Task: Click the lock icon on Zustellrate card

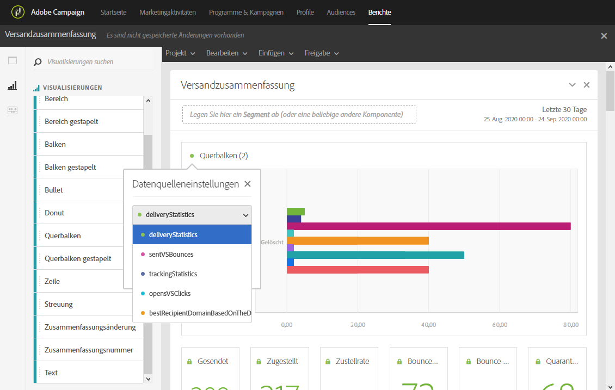Action: click(328, 361)
